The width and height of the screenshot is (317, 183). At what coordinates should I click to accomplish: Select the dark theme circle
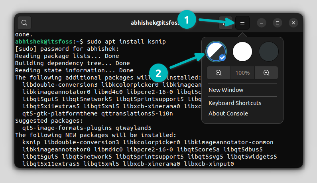click(x=269, y=52)
